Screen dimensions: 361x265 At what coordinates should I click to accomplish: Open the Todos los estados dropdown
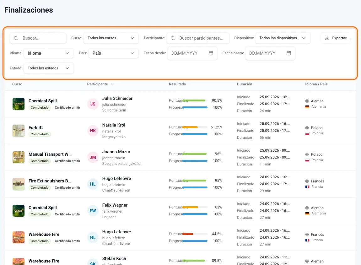click(49, 68)
